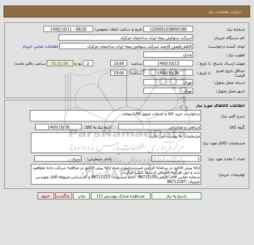
Task: Click the remaining days field showing 2
Action: (88, 63)
